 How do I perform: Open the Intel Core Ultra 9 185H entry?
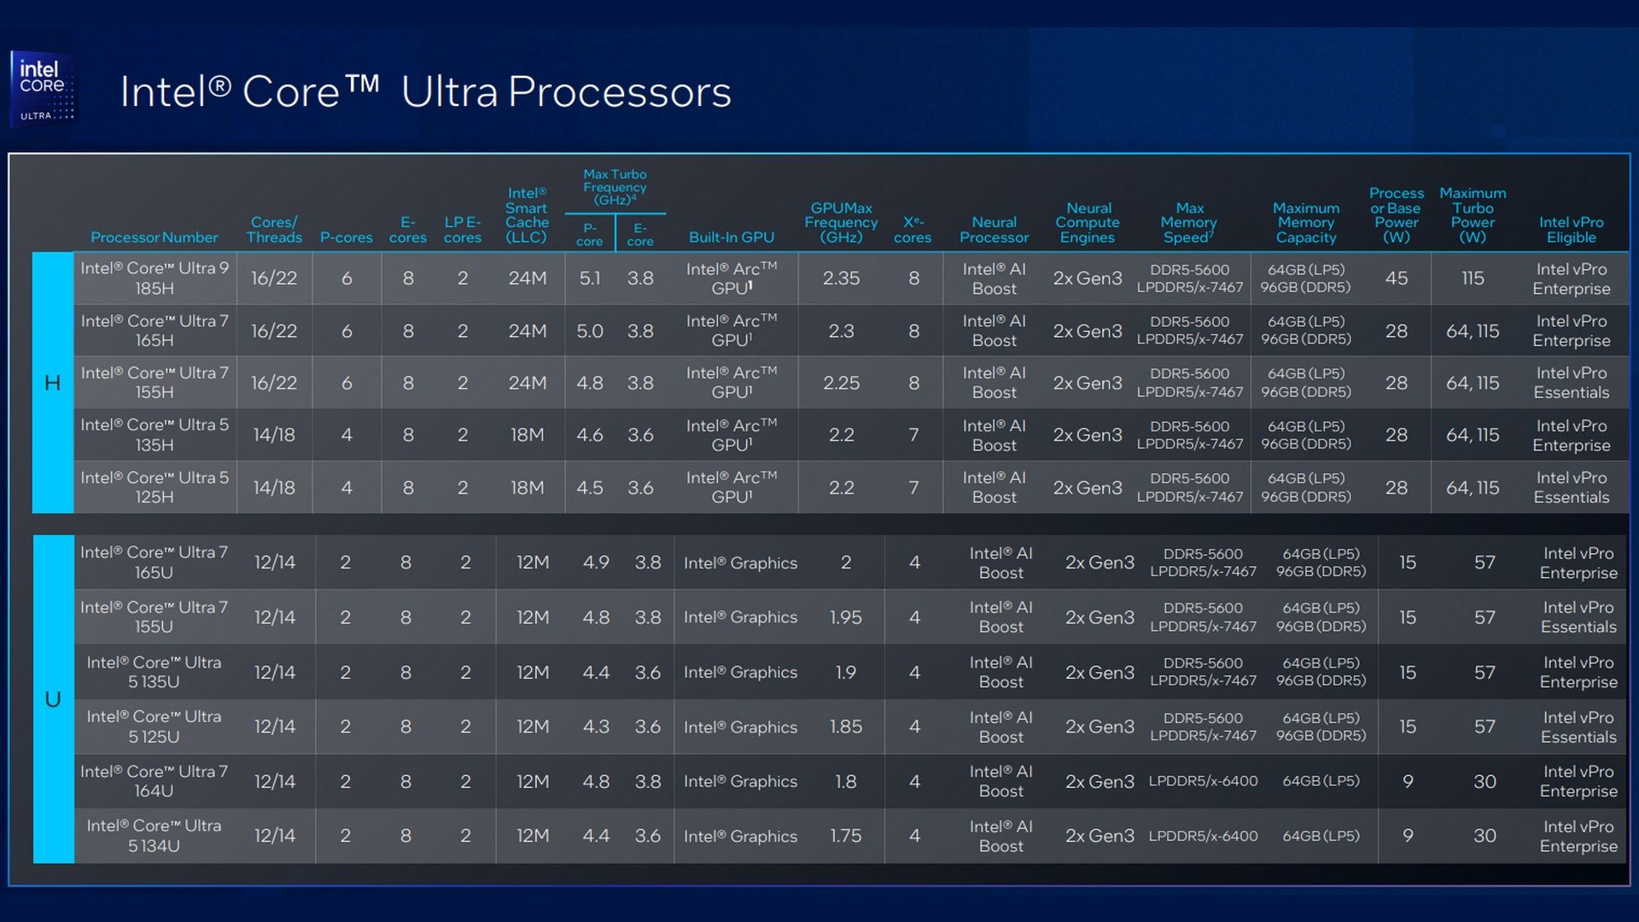point(155,278)
